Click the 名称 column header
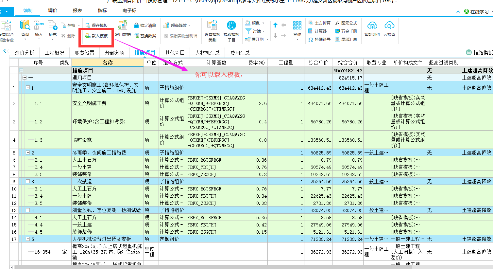Image resolution: width=493 pixels, height=269 pixels. (108, 63)
